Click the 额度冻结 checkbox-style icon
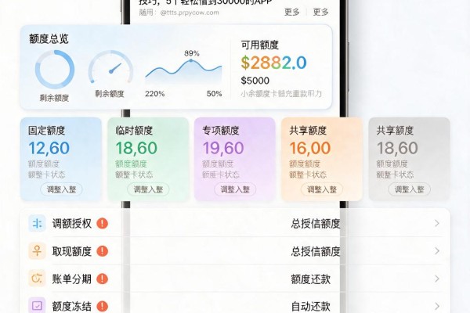The image size is (470, 313). [37, 305]
